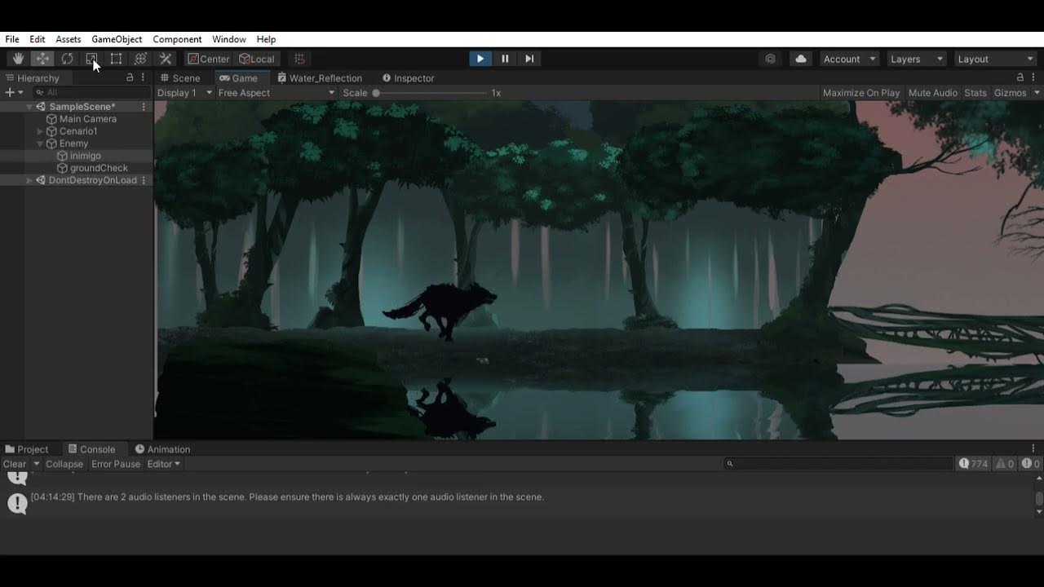Lock the Hierarchy panel
Screen dimensions: 1044x587
[129, 77]
